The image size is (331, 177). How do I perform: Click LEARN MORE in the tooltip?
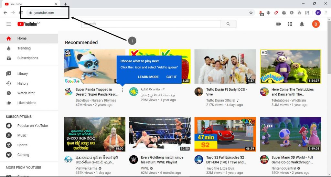(148, 77)
